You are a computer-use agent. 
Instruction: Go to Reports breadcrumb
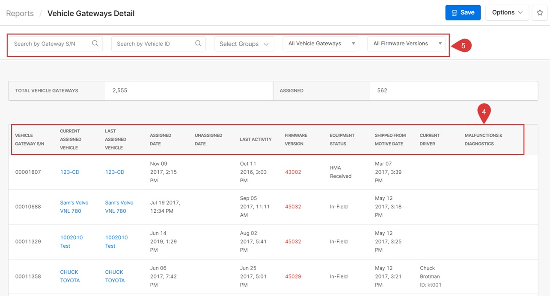point(20,14)
